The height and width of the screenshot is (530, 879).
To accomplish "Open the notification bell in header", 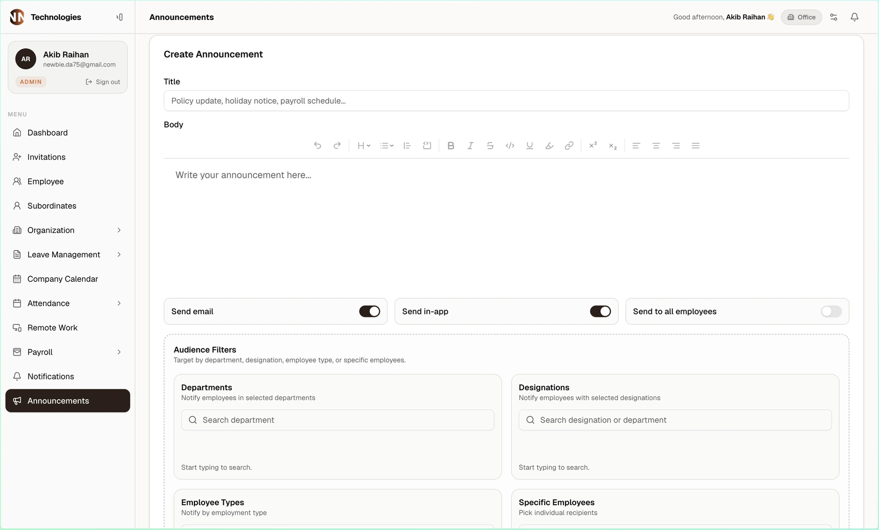I will click(855, 17).
